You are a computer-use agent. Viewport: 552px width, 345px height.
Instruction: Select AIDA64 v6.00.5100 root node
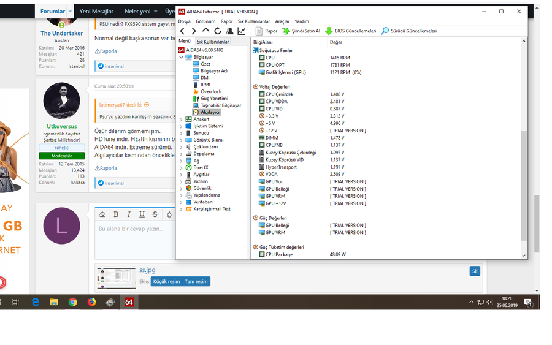point(204,50)
